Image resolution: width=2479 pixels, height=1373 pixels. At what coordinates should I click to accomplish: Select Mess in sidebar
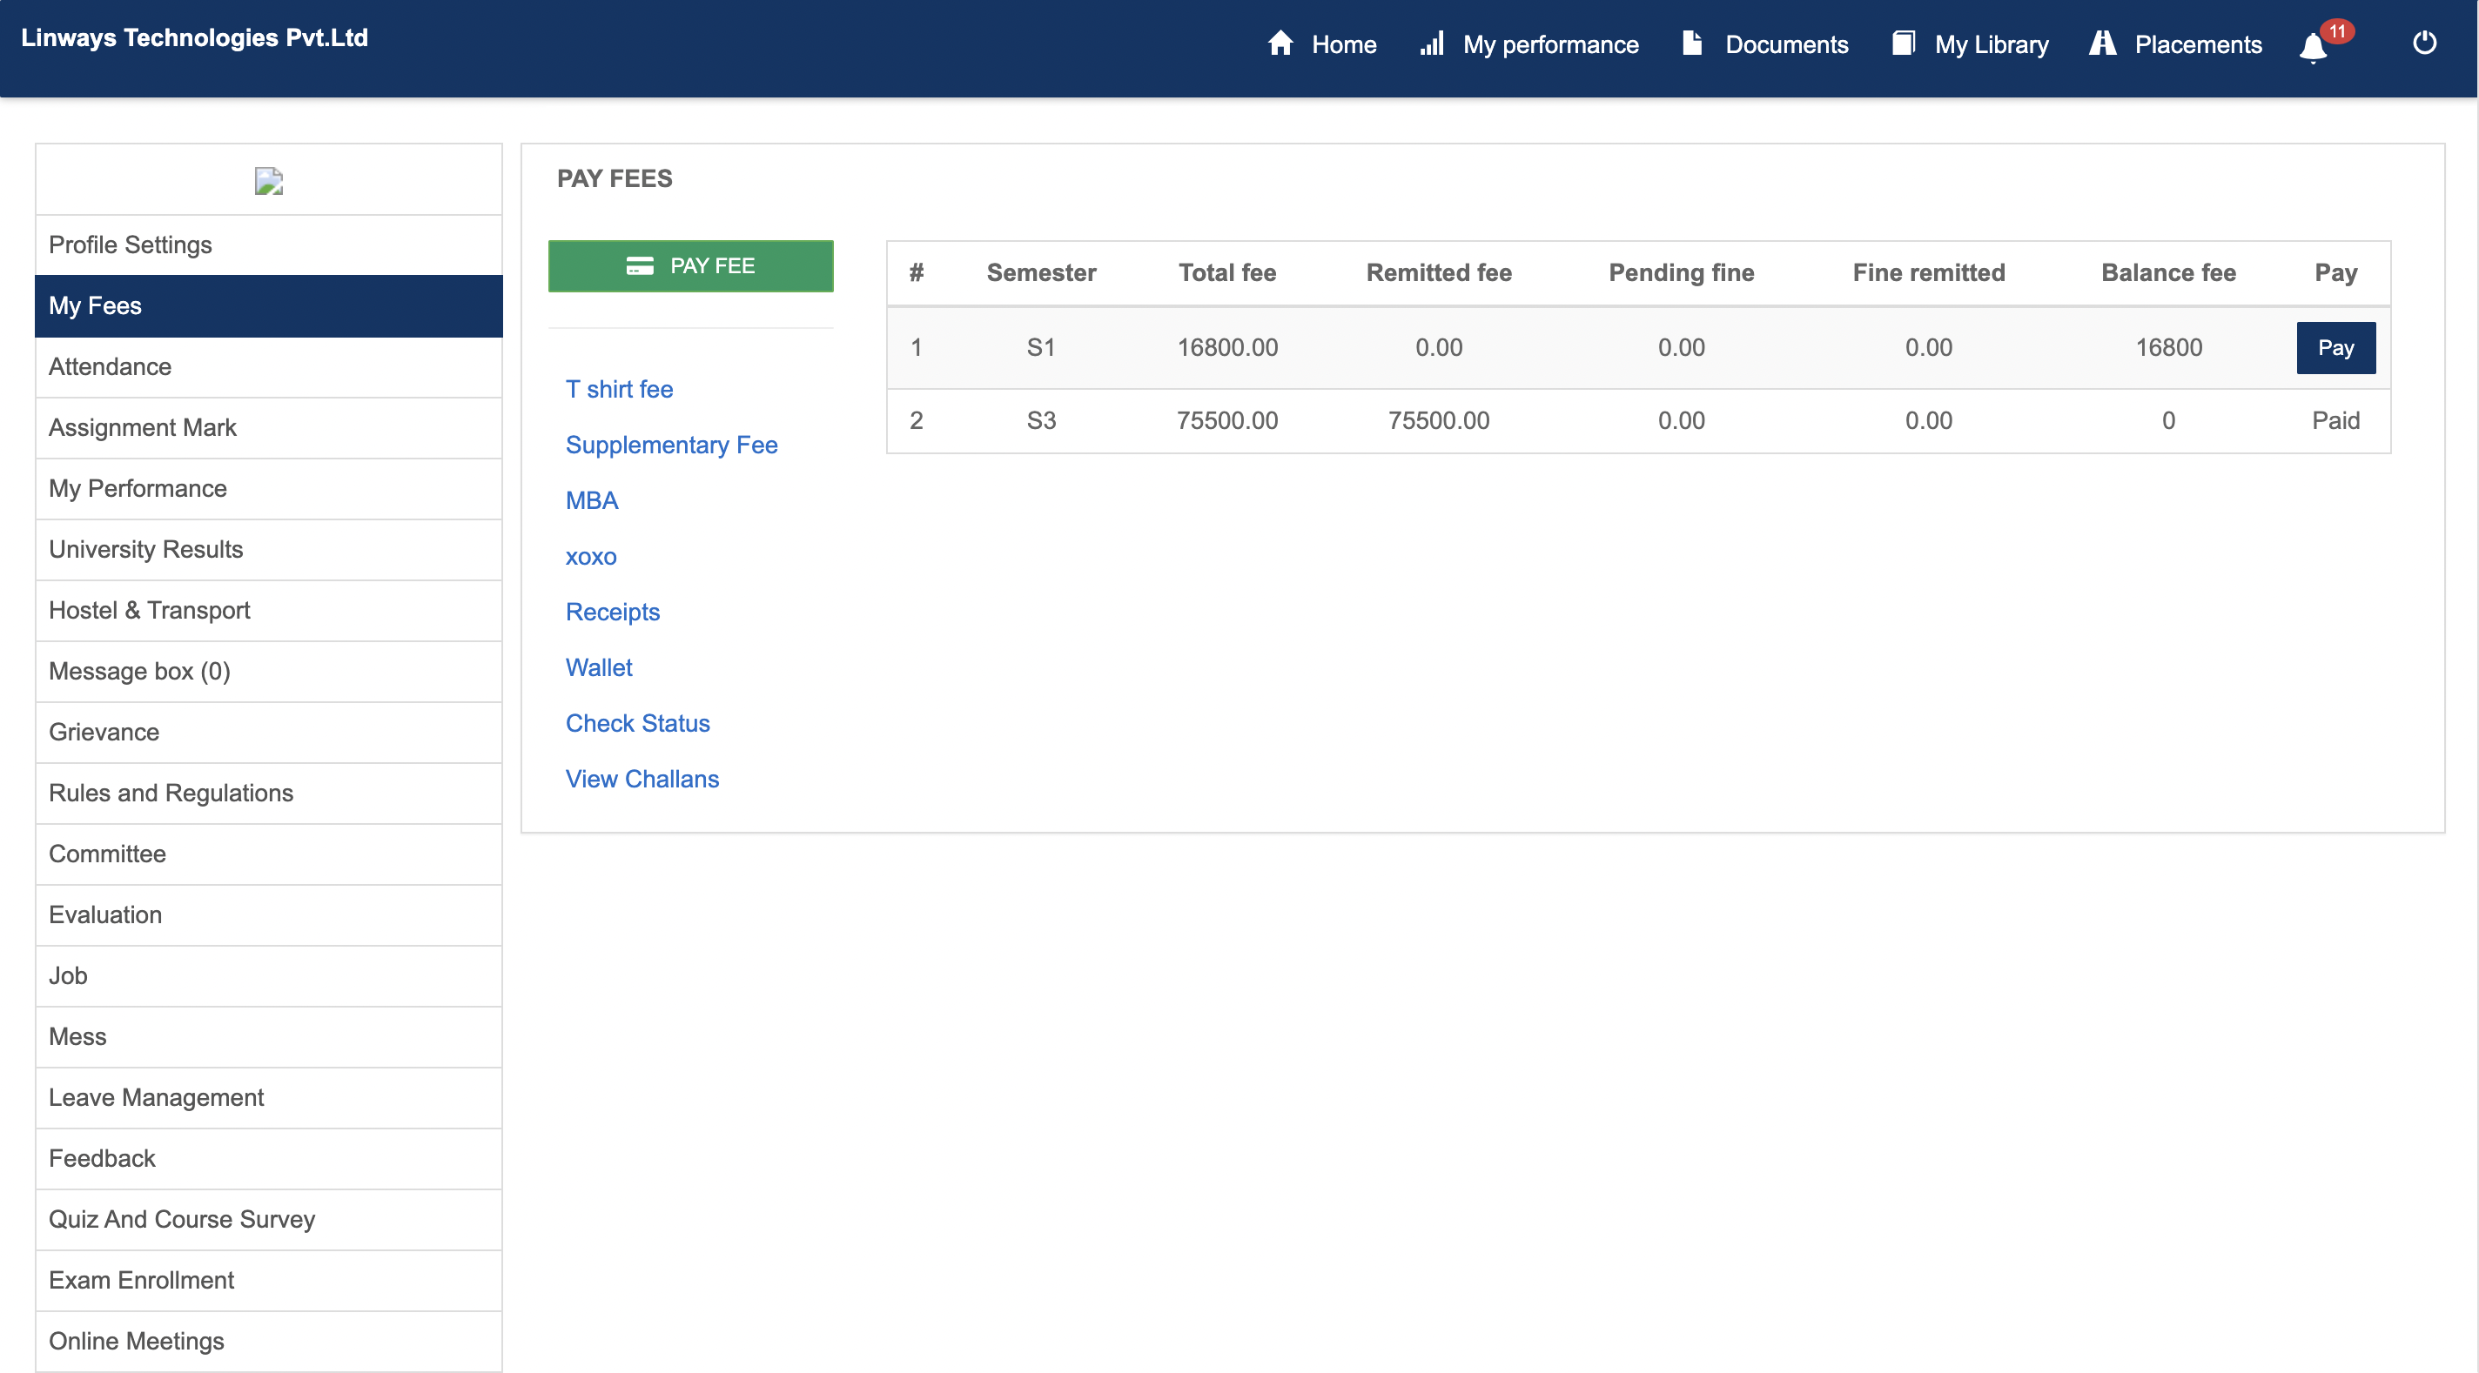point(268,1037)
